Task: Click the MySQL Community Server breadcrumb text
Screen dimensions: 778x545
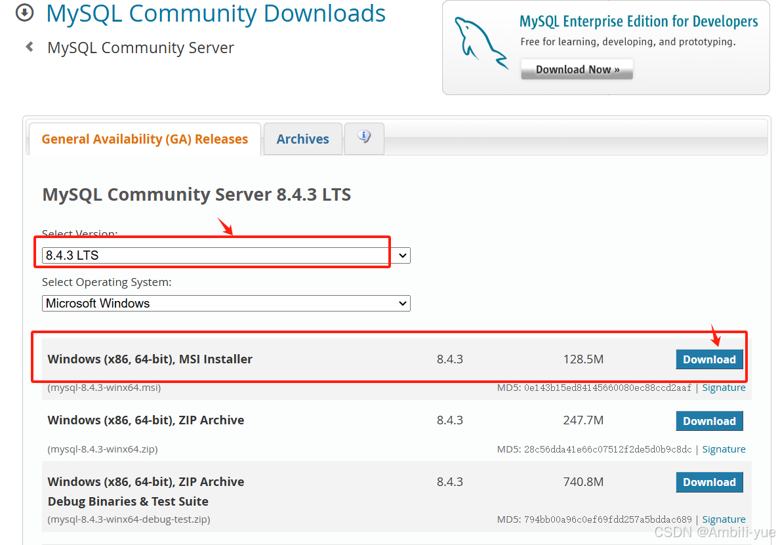Action: point(140,48)
